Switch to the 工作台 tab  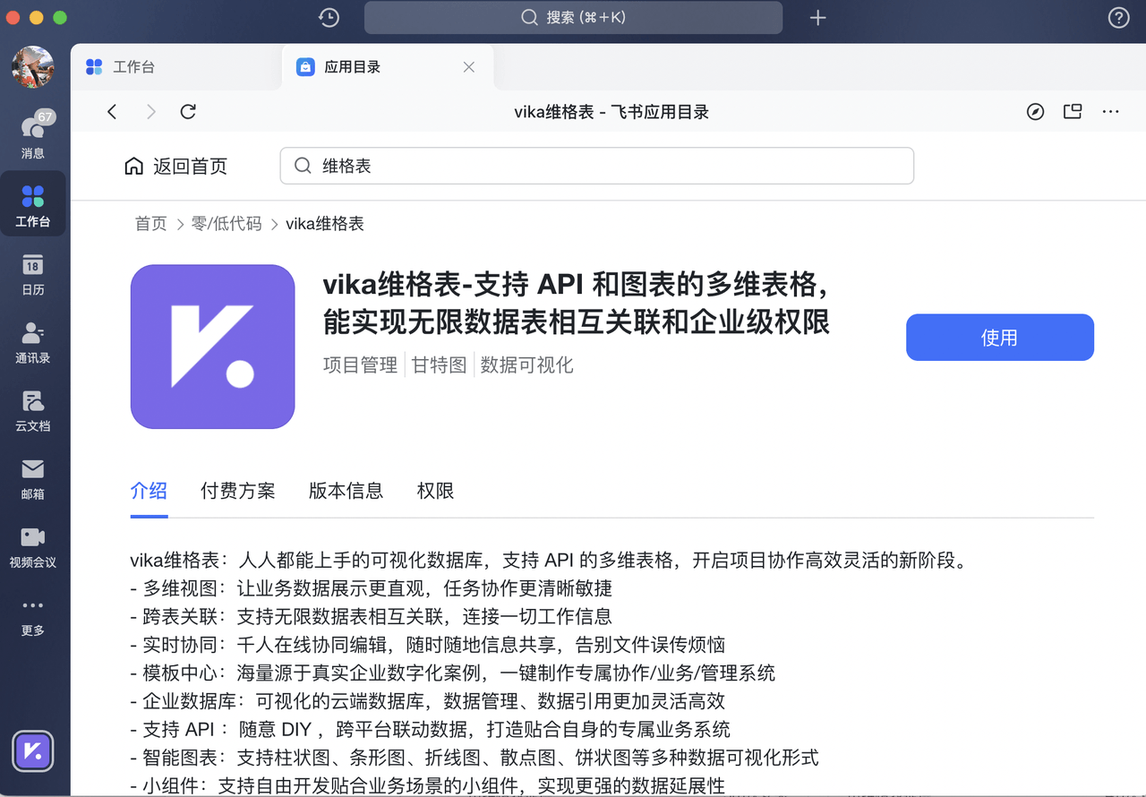tap(175, 67)
